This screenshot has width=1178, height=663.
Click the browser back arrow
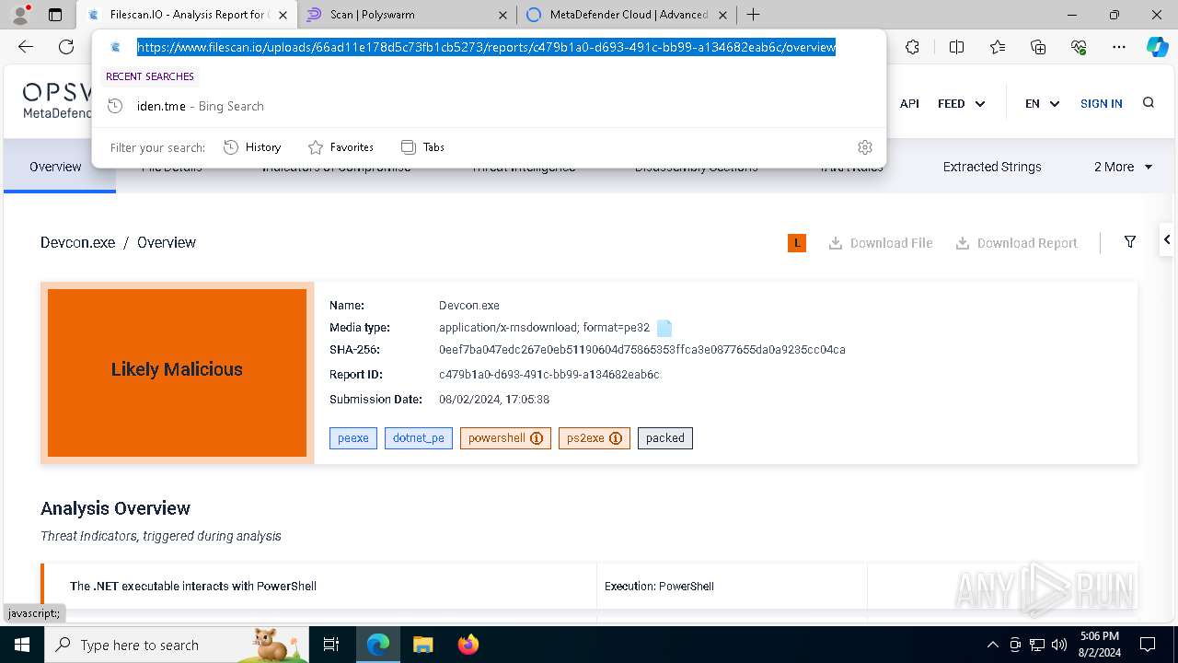[x=26, y=47]
